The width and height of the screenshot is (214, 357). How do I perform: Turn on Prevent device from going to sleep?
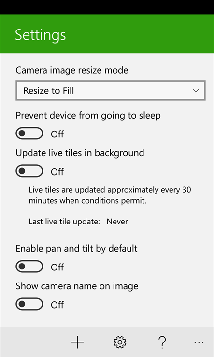pyautogui.click(x=29, y=134)
